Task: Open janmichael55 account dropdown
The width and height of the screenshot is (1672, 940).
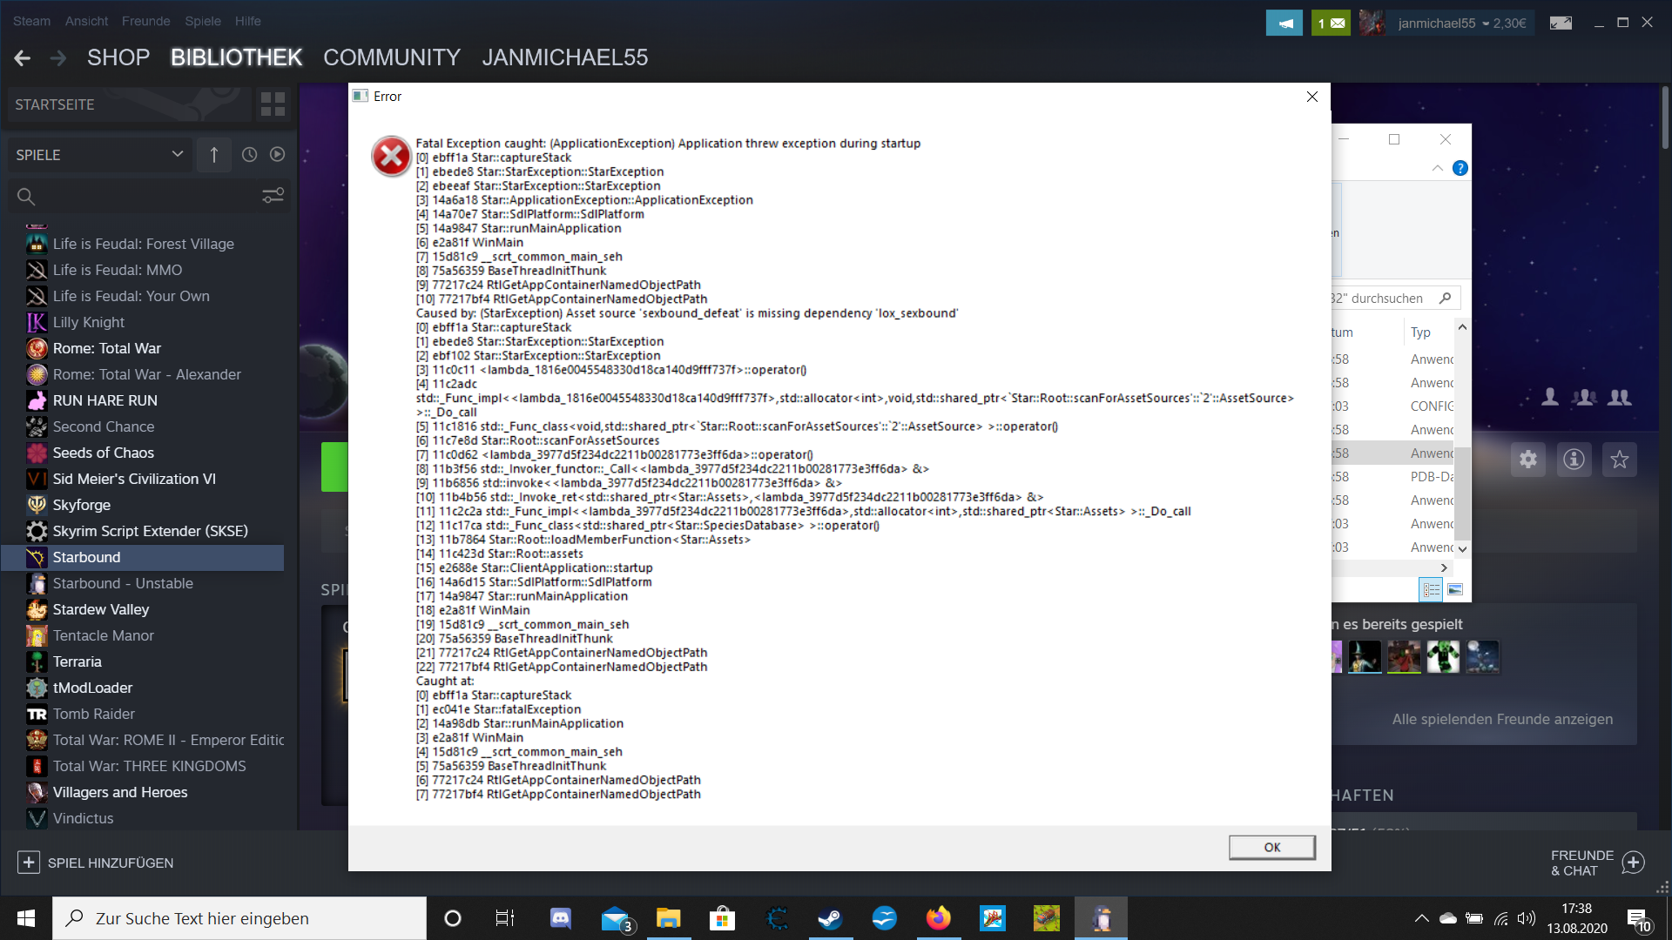Action: tap(1463, 23)
